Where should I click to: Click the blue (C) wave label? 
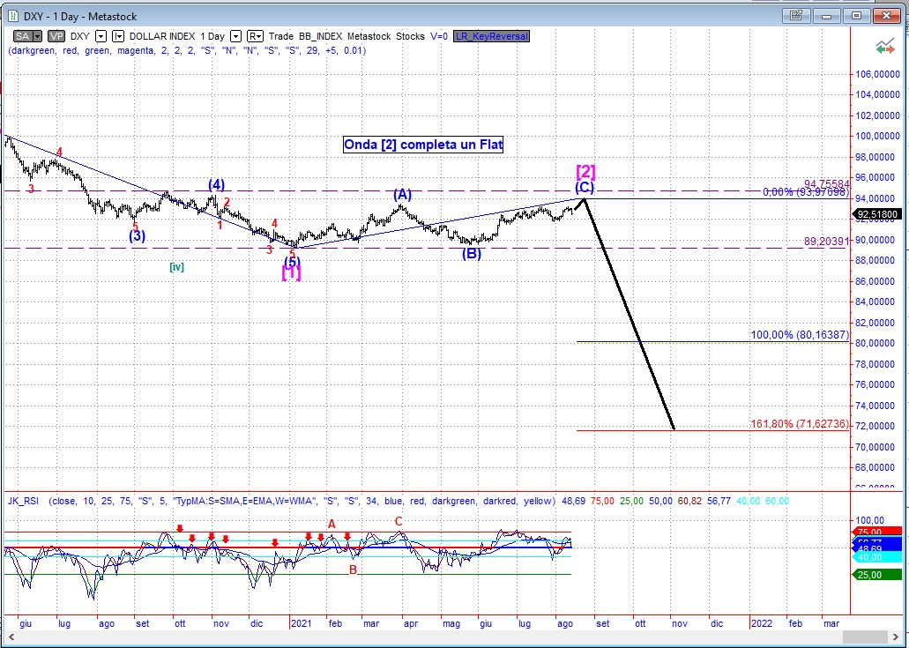click(585, 187)
